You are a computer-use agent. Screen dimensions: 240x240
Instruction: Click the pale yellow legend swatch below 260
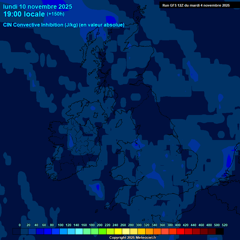coord(126,232)
